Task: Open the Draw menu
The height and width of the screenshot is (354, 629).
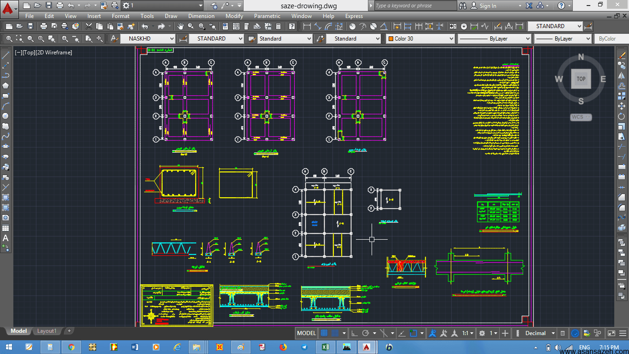Action: [x=171, y=16]
